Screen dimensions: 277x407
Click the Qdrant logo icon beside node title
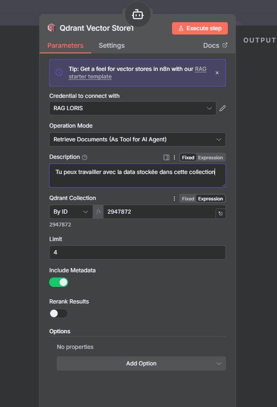point(52,28)
